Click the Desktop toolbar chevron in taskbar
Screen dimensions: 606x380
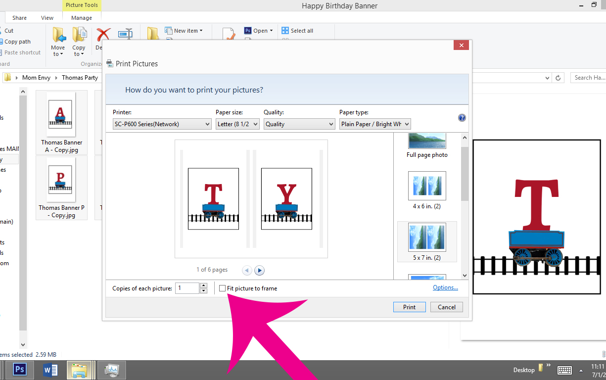click(548, 365)
